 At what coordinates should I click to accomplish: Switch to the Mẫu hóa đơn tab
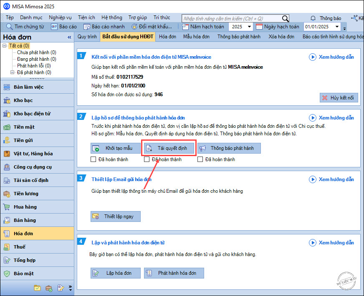[196, 37]
